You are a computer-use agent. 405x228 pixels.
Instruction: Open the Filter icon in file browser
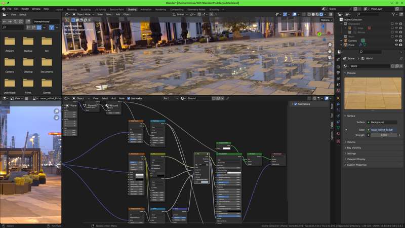[x=52, y=27]
